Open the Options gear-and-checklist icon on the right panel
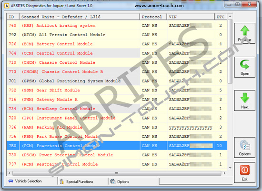Screen dimensions: 262x191 click(245, 145)
